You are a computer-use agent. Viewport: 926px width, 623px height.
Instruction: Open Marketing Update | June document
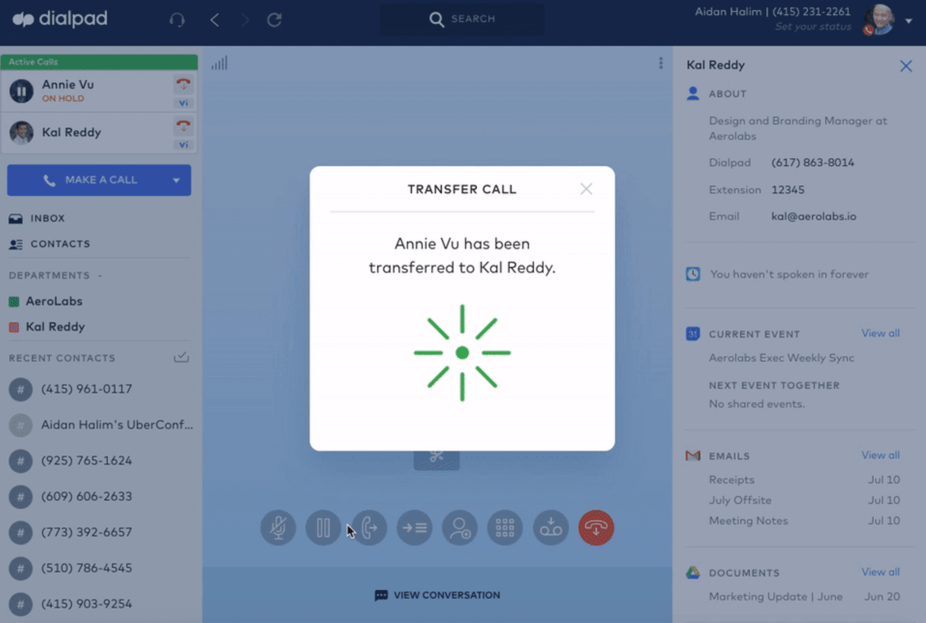(804, 597)
